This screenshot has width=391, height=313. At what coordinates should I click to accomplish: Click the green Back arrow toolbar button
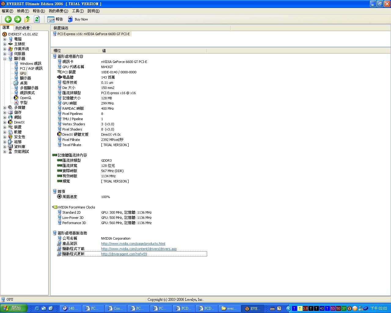tap(8, 19)
